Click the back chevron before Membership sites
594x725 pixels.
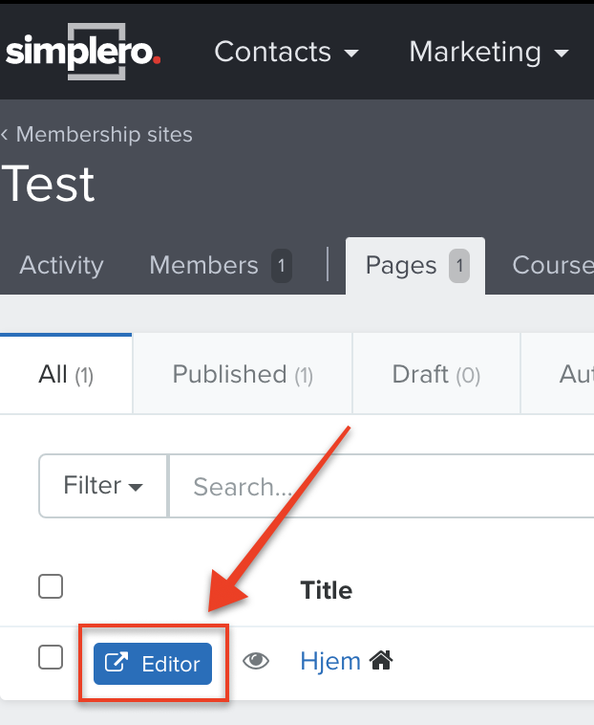point(5,135)
